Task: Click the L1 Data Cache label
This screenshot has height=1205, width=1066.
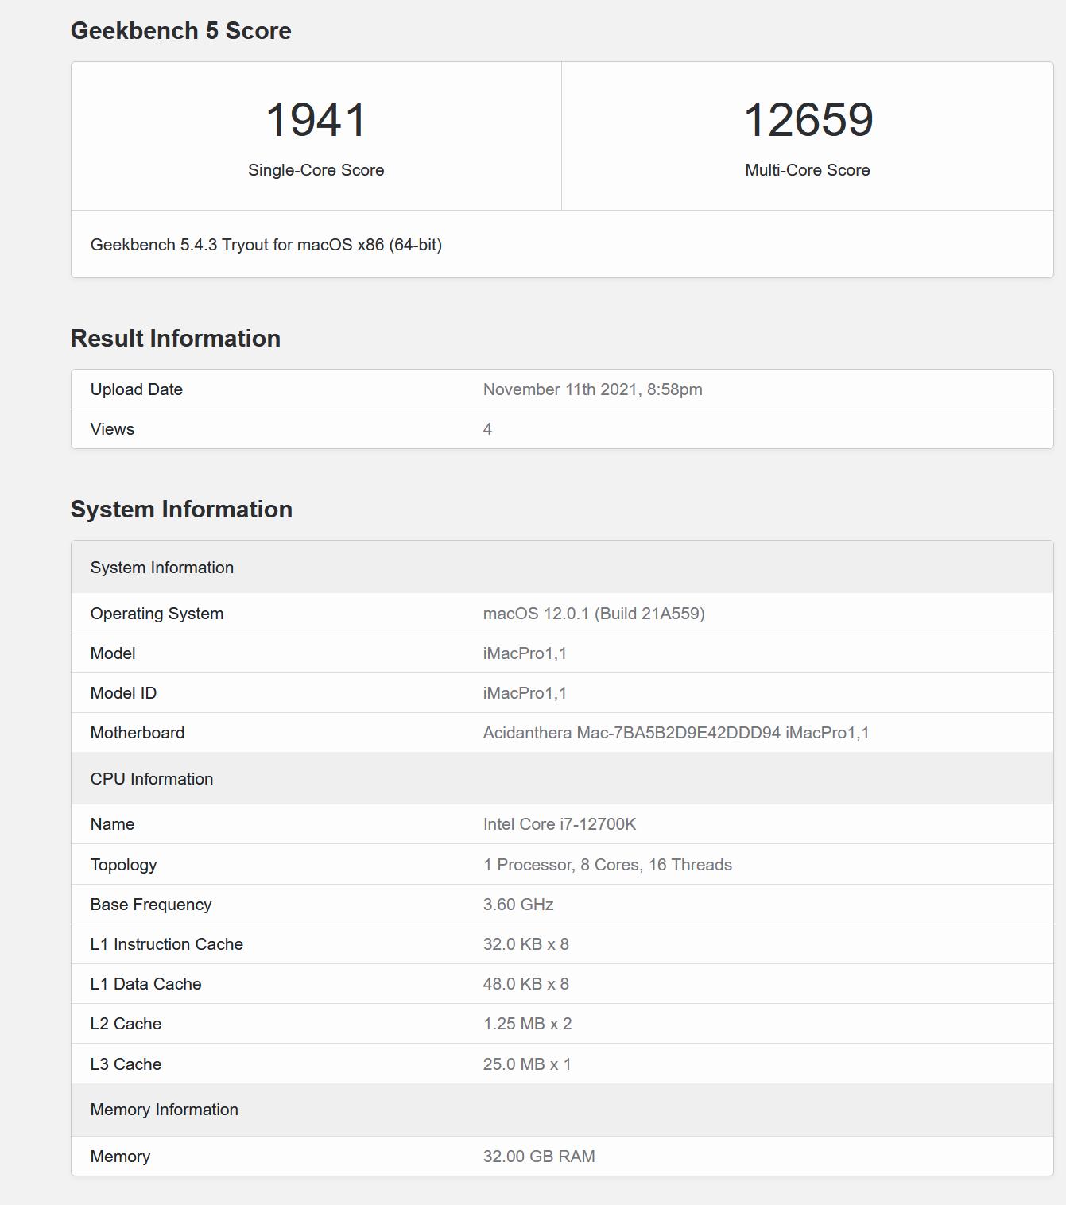Action: coord(146,984)
